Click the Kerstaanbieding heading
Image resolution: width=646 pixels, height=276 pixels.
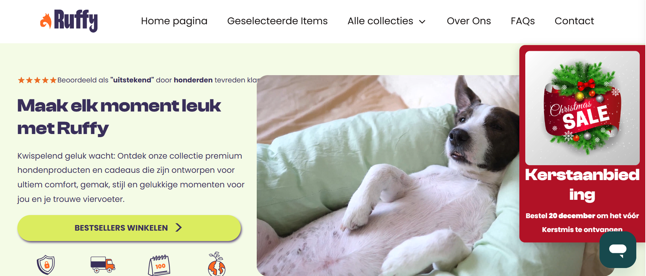582,185
